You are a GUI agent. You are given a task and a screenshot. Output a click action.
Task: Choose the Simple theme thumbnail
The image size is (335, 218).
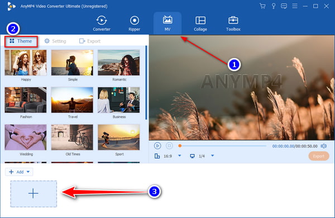coord(72,63)
